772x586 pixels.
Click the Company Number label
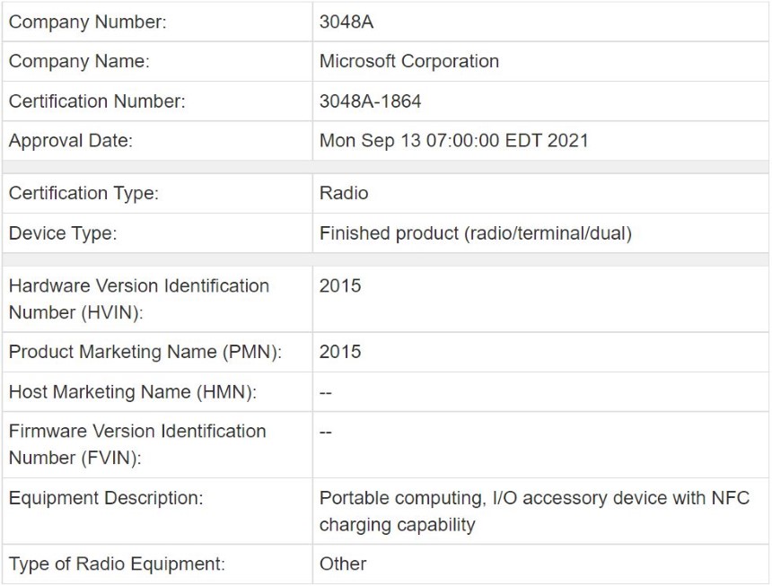pyautogui.click(x=88, y=22)
